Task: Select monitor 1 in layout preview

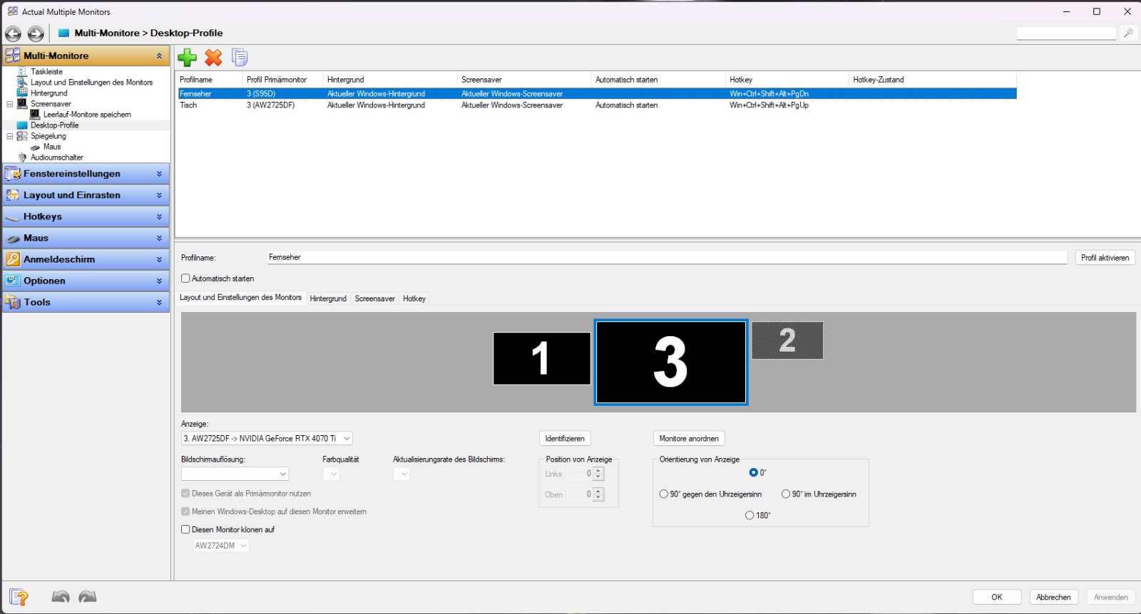Action: click(x=542, y=358)
